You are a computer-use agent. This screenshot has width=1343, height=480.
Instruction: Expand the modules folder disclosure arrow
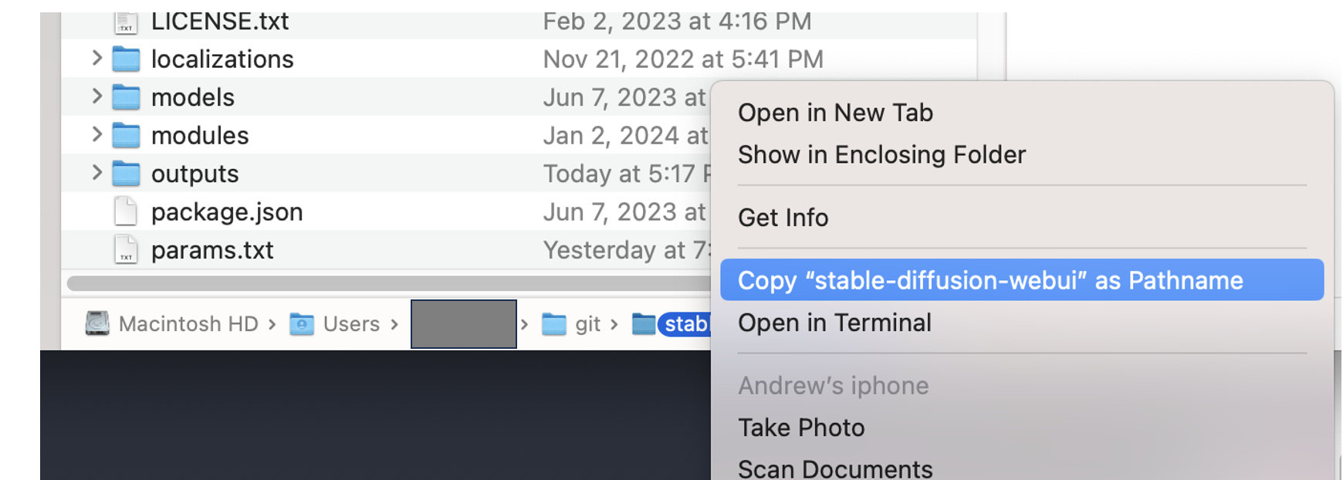coord(96,134)
